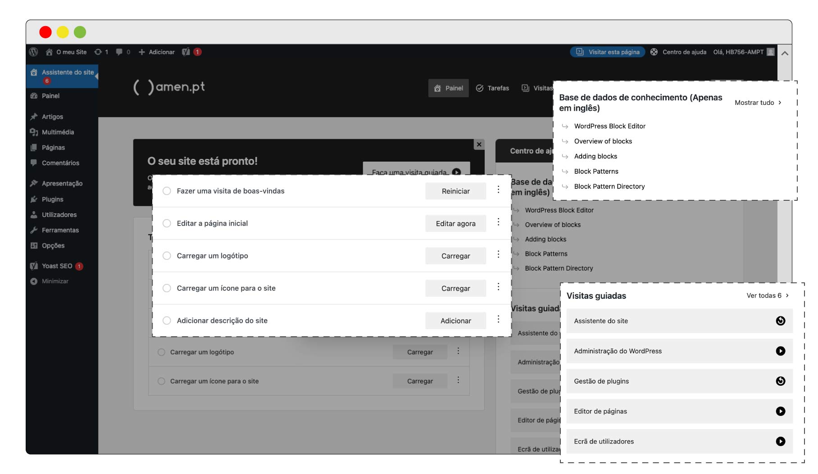818x474 pixels.
Task: Open Block Patterns link in popup
Action: tap(596, 172)
